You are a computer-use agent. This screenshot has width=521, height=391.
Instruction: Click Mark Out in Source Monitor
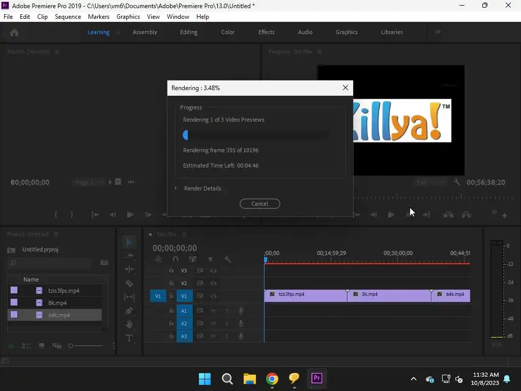tap(72, 215)
